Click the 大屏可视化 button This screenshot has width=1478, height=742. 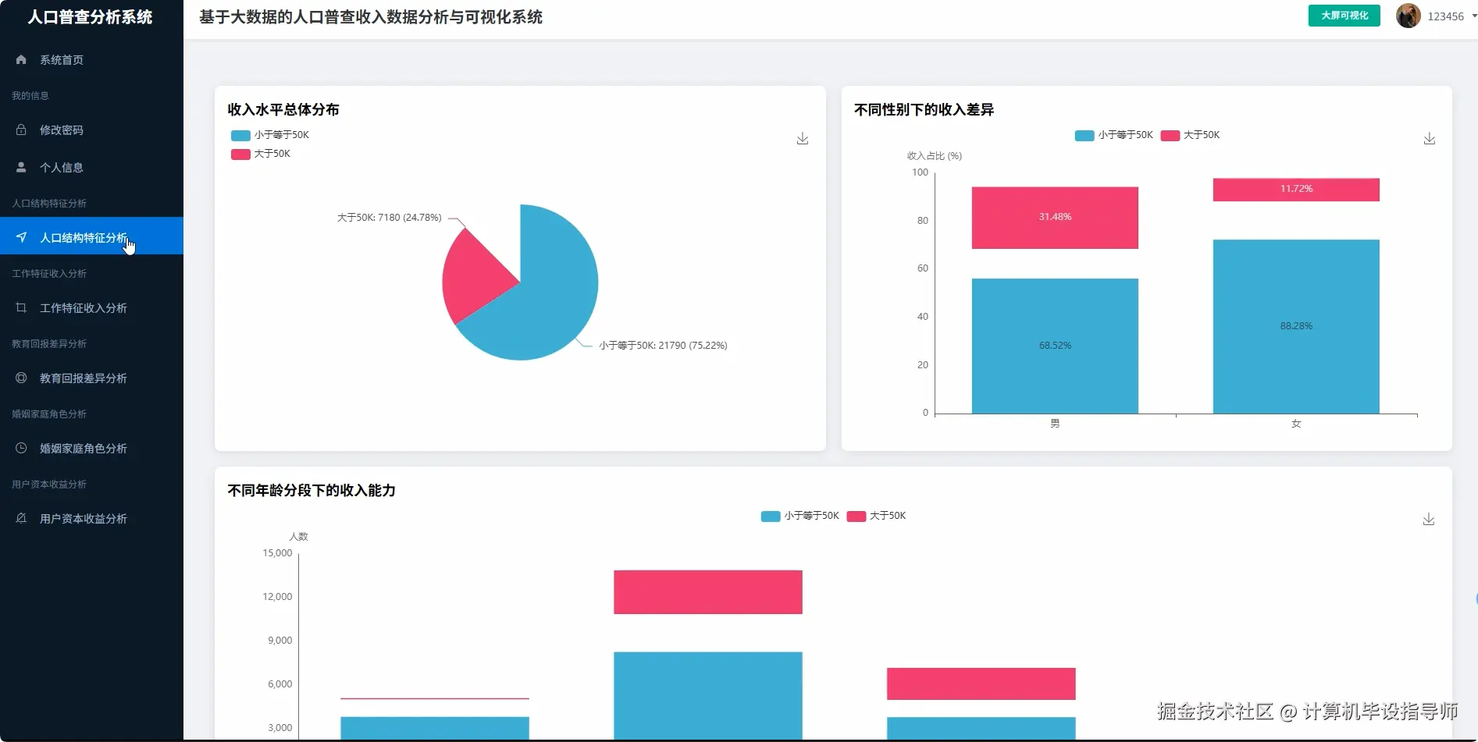1344,16
